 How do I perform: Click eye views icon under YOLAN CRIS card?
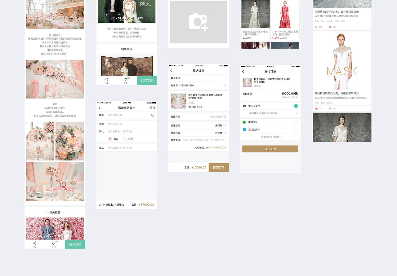(x=316, y=27)
